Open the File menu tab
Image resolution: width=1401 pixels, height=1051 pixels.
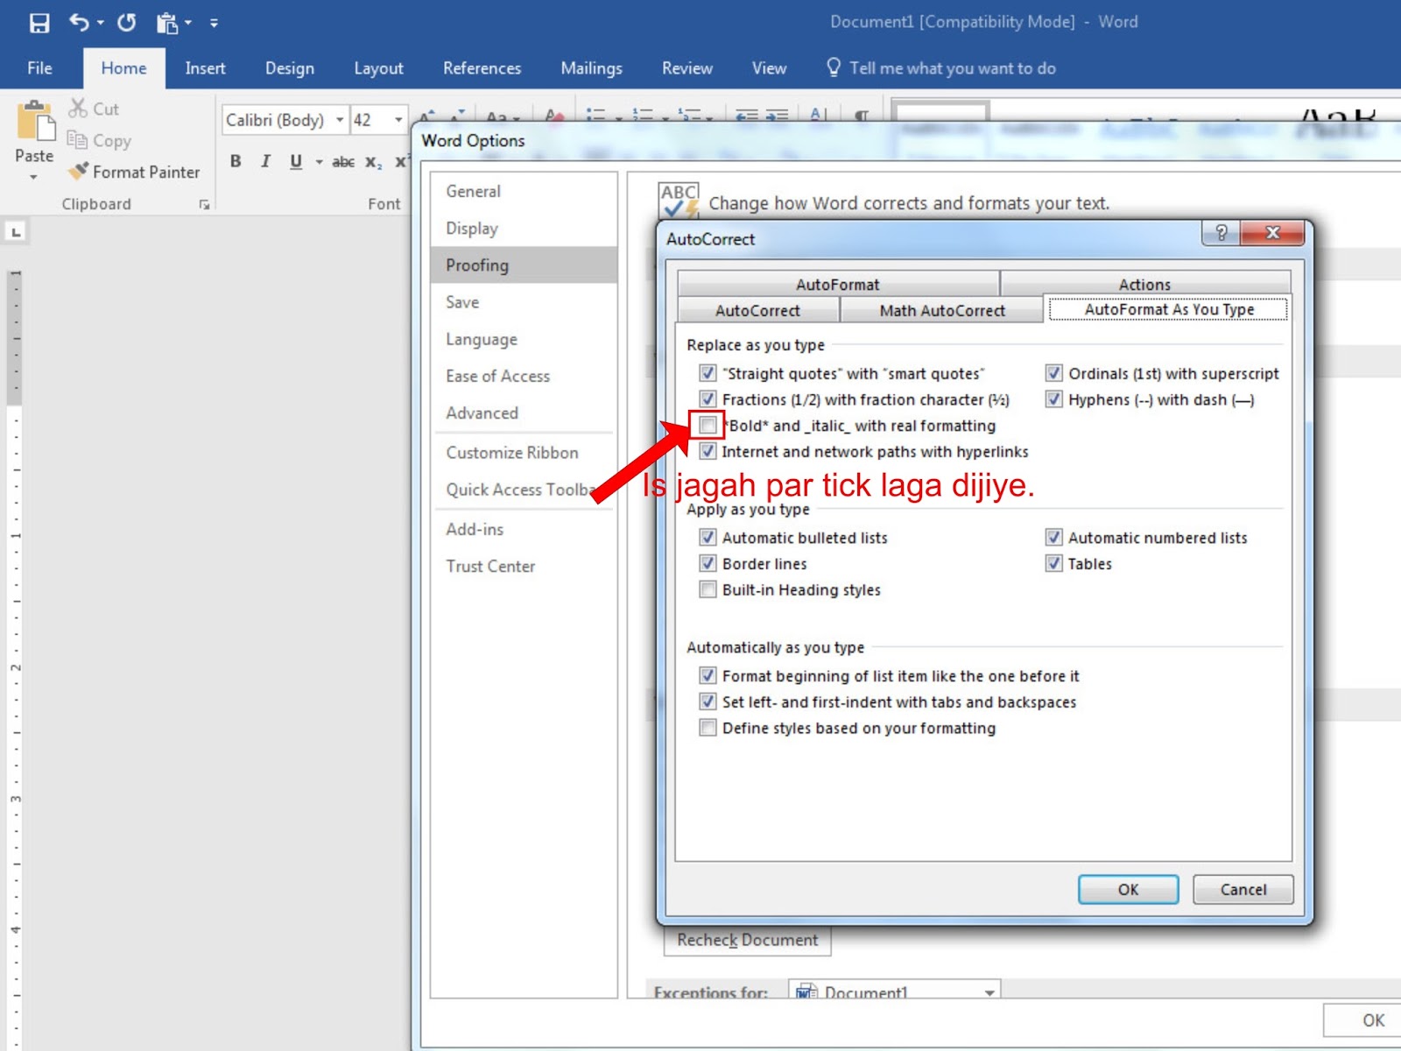pos(39,68)
